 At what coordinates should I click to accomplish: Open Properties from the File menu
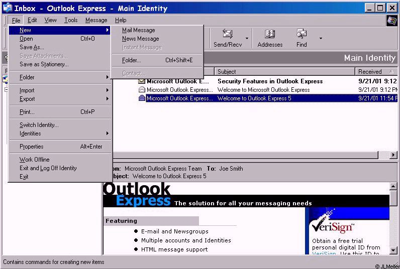pyautogui.click(x=60, y=147)
